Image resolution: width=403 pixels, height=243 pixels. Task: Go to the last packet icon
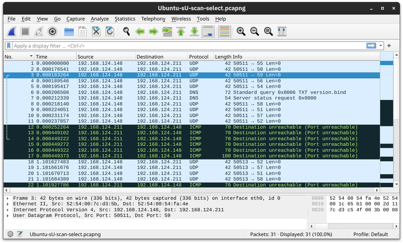click(x=194, y=31)
